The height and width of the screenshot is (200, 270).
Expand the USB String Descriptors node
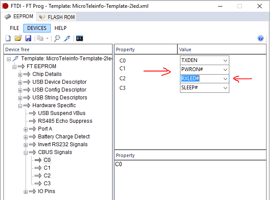click(x=20, y=98)
